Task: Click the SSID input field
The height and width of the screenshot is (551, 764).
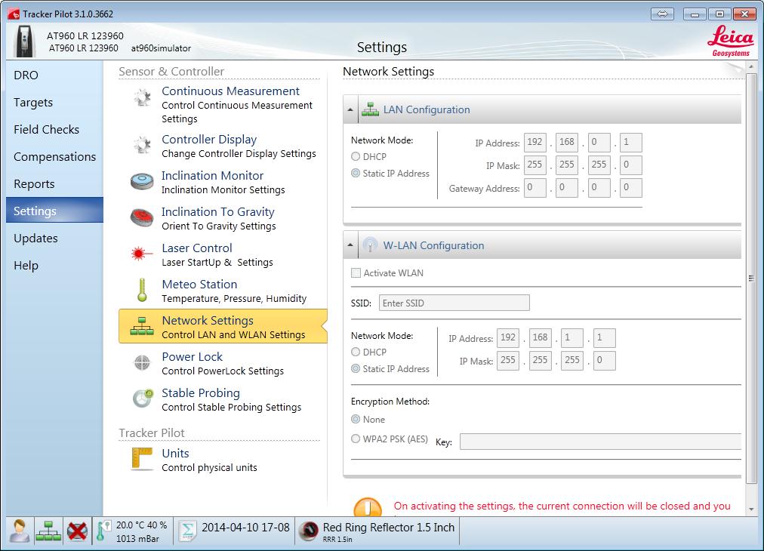Action: click(x=454, y=302)
